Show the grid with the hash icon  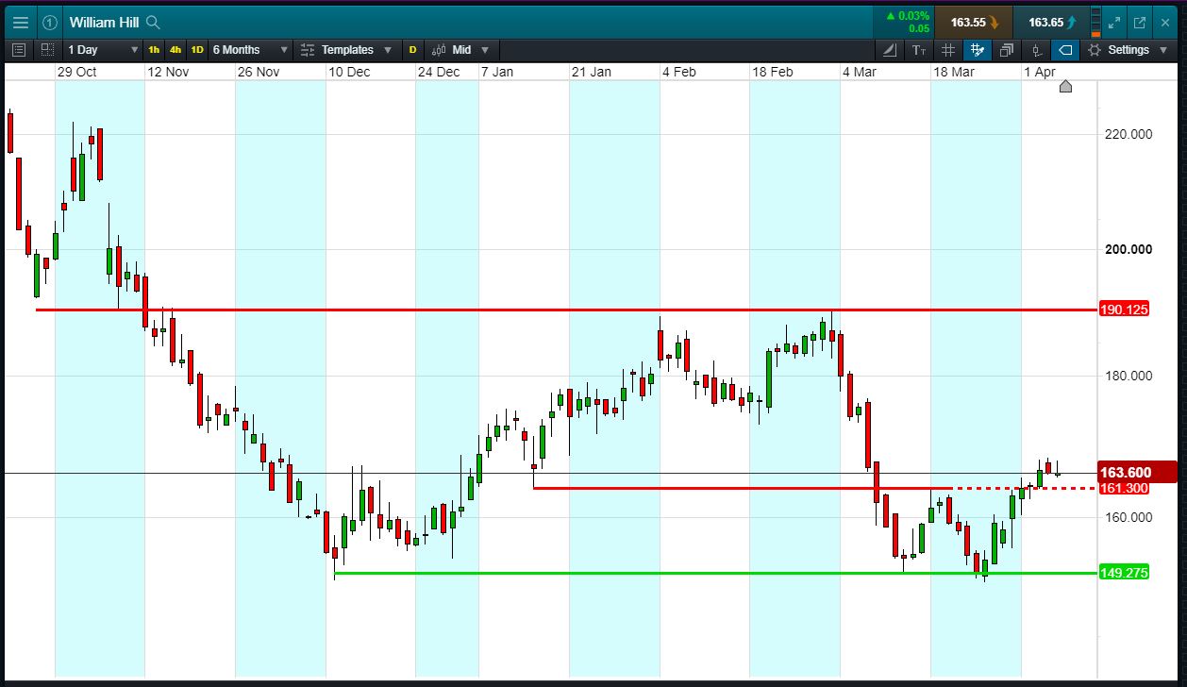point(948,50)
